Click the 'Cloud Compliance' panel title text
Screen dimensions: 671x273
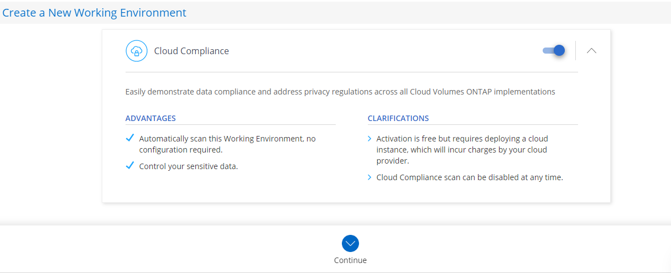pos(191,51)
